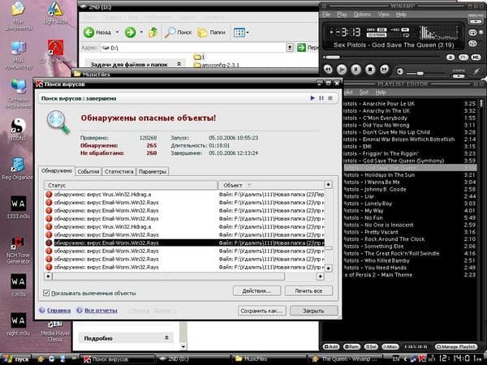This screenshot has height=365, width=487.
Task: Click the Rem button in Playlist Editor
Action: [351, 346]
